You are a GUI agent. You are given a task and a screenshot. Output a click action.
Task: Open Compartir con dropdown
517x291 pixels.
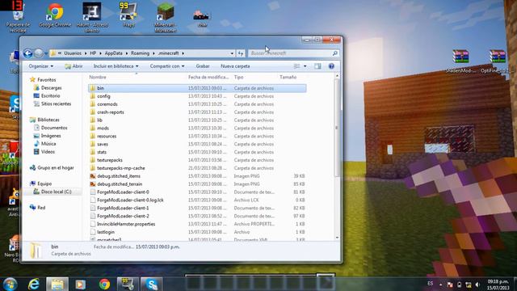point(167,66)
